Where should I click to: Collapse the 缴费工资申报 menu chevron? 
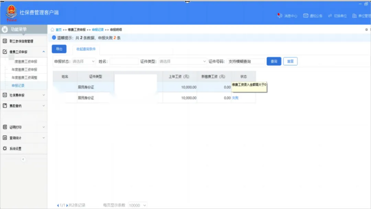tap(44, 51)
